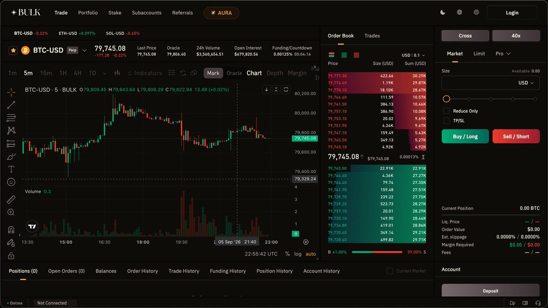The image size is (548, 308).
Task: Open size unit USD dropdown
Action: pyautogui.click(x=526, y=83)
